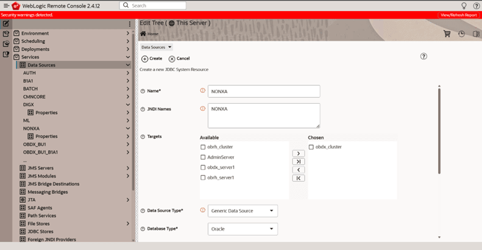The width and height of the screenshot is (482, 250).
Task: Open the Data Sources breadcrumb dropdown
Action: (x=157, y=47)
